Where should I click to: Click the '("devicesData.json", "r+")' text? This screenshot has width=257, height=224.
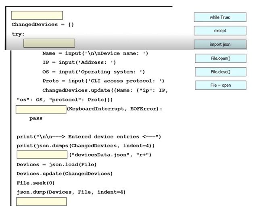pyautogui.click(x=110, y=155)
